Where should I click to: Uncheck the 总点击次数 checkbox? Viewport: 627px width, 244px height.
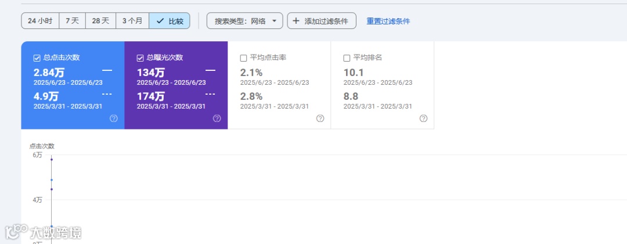[37, 58]
